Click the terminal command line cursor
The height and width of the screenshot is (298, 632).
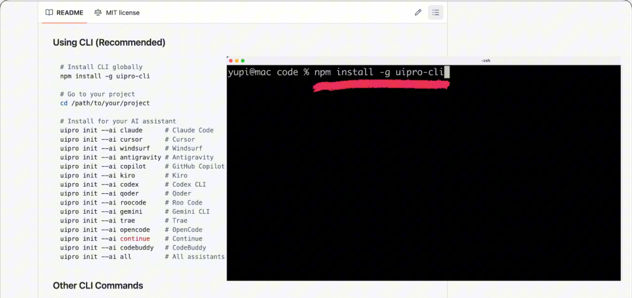click(446, 73)
